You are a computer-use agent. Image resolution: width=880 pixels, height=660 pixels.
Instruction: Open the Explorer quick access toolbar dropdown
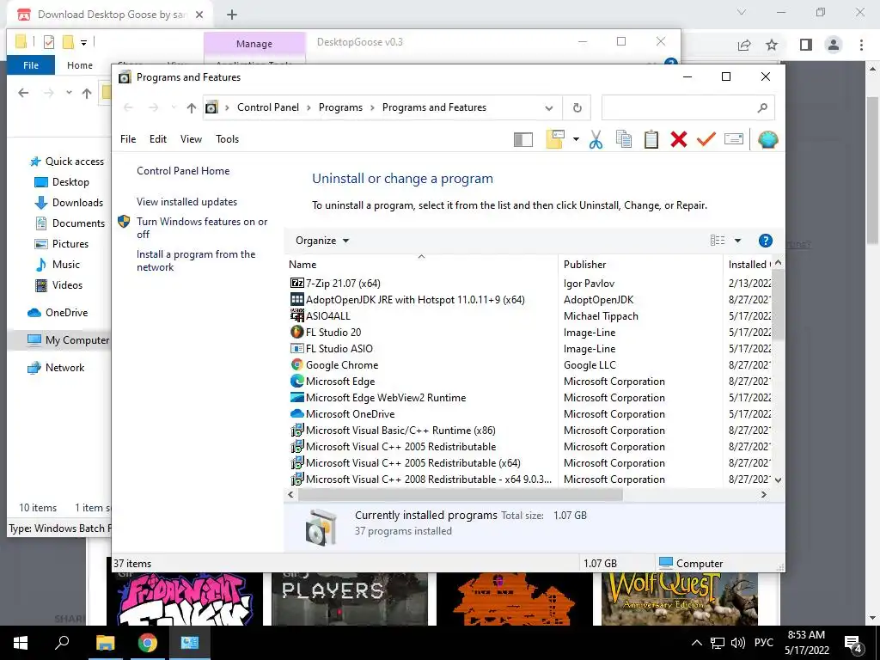pos(83,42)
